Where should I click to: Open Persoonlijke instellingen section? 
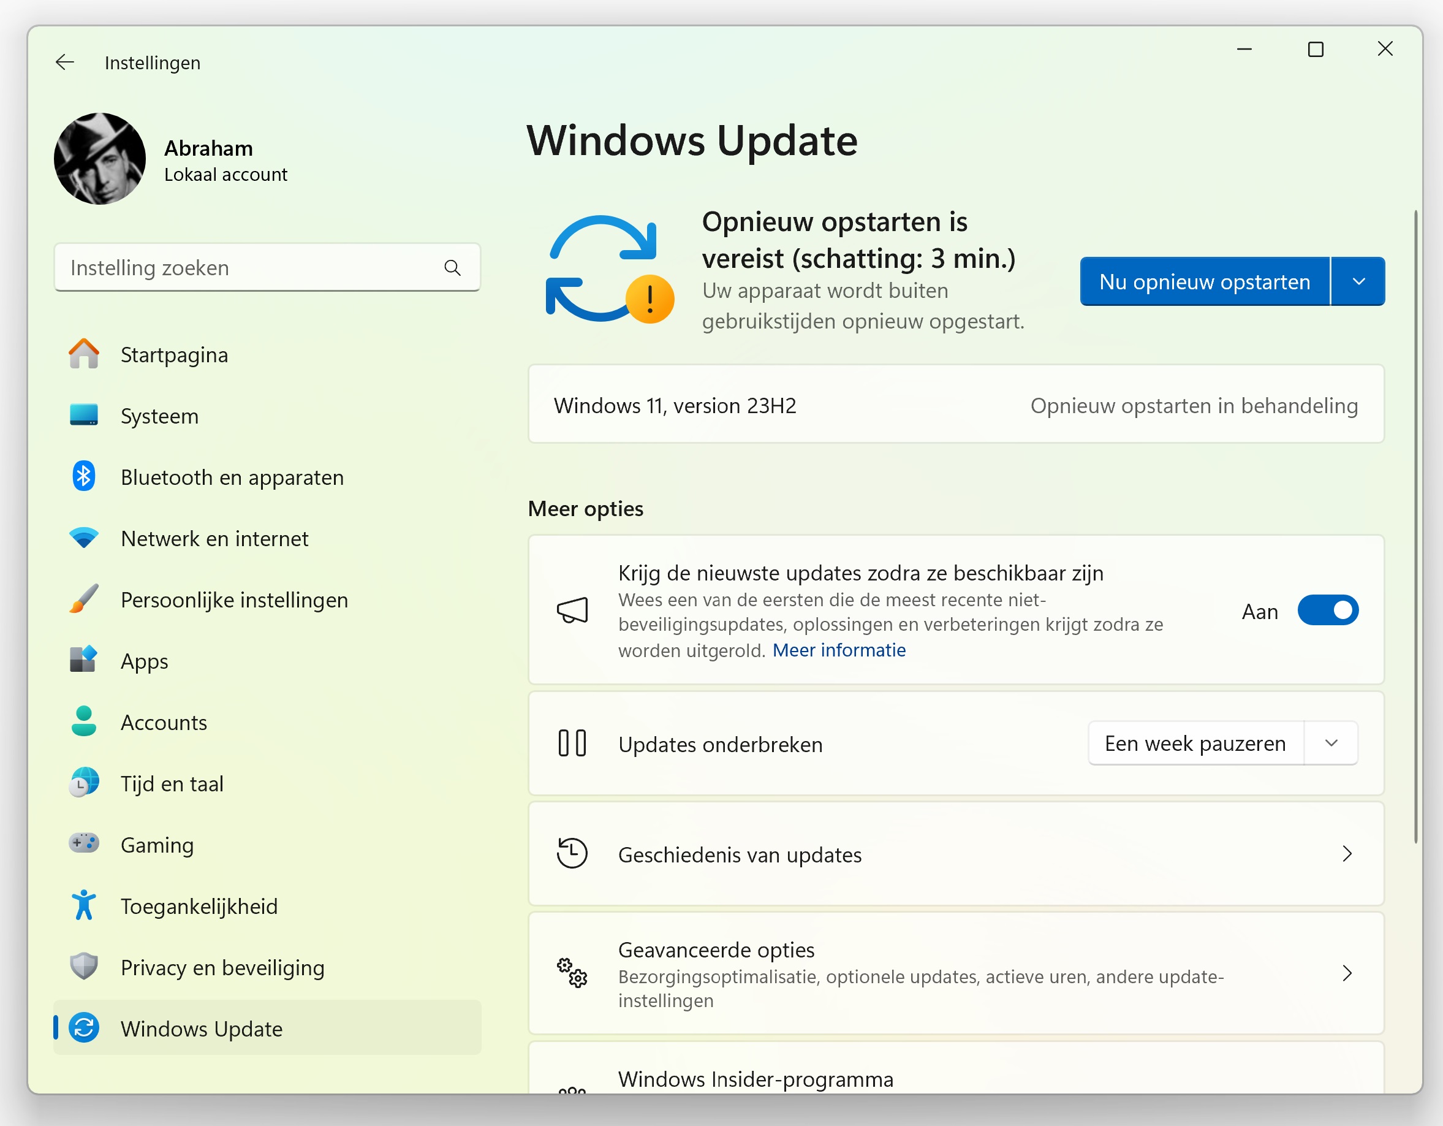point(268,599)
